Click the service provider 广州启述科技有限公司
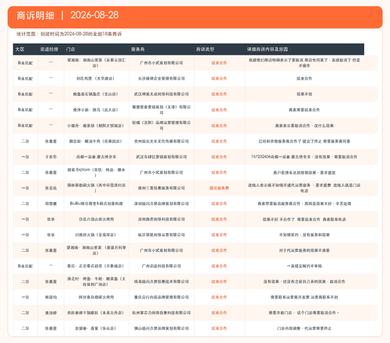The height and width of the screenshot is (343, 390). click(x=161, y=266)
